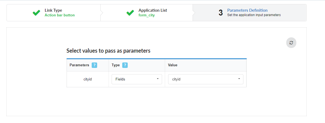Click the 'form_city' application name

[147, 15]
